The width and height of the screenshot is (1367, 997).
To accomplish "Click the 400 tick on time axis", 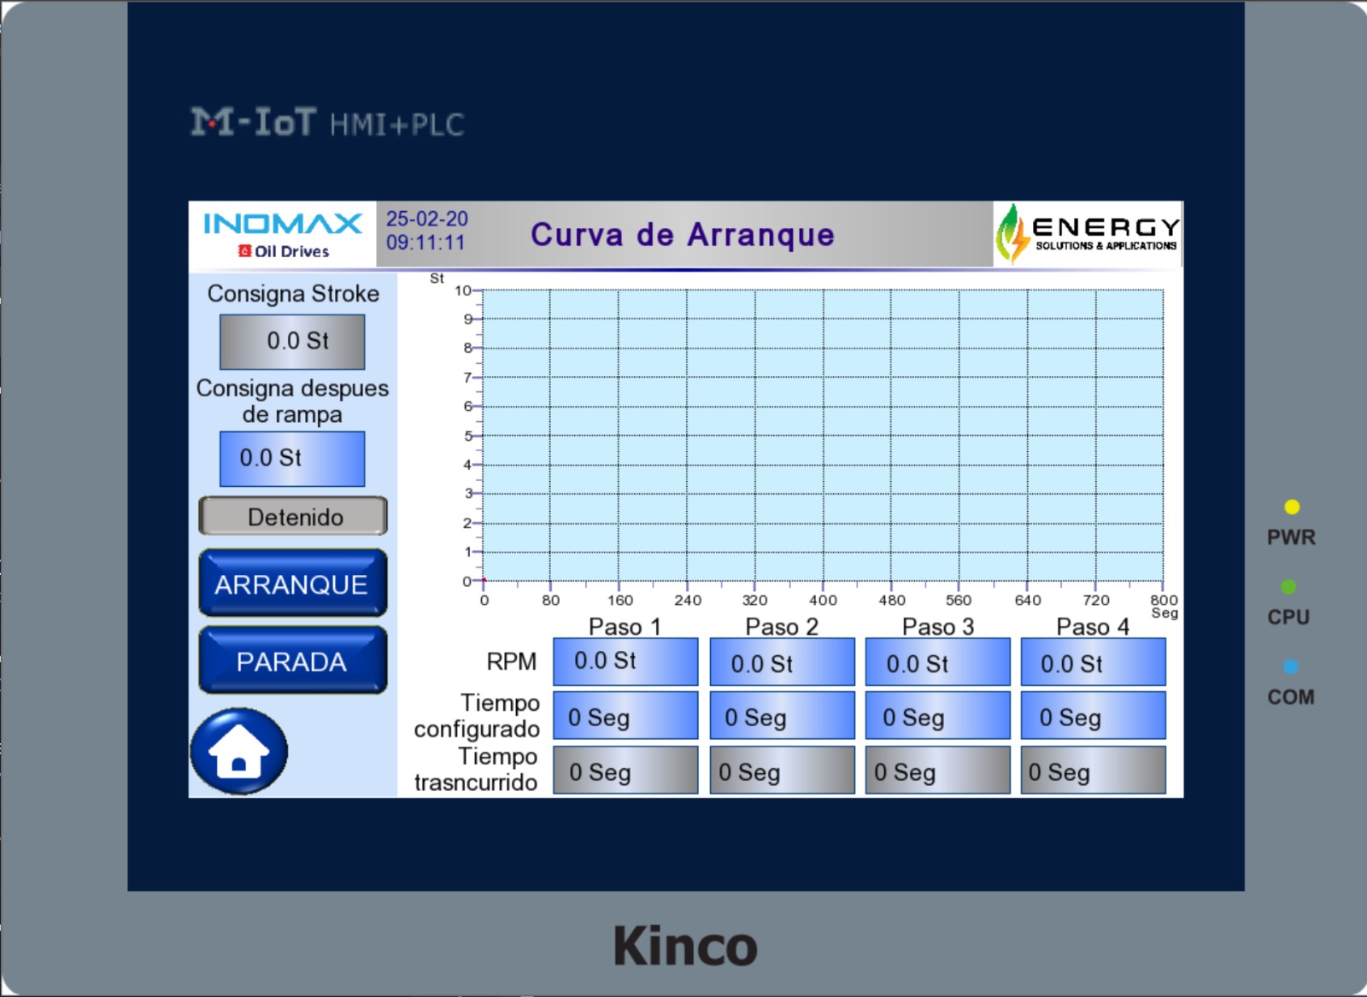I will point(823,600).
